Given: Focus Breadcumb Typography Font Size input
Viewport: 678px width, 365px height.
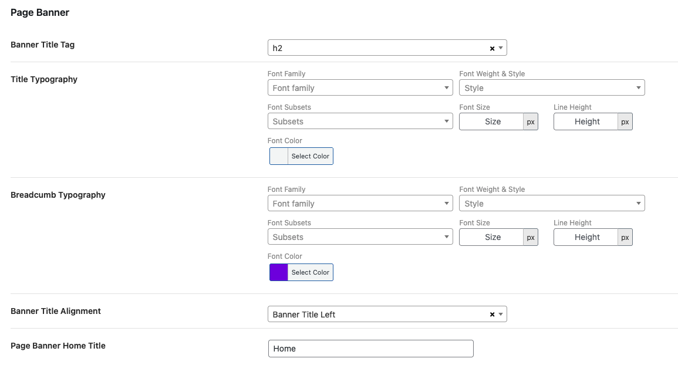Looking at the screenshot, I should pos(492,237).
